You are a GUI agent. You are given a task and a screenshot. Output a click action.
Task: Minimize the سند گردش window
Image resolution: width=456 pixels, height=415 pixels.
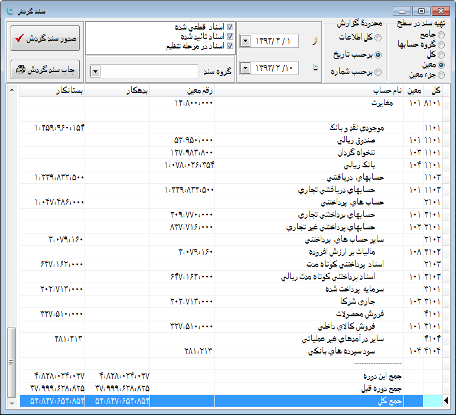click(x=402, y=11)
